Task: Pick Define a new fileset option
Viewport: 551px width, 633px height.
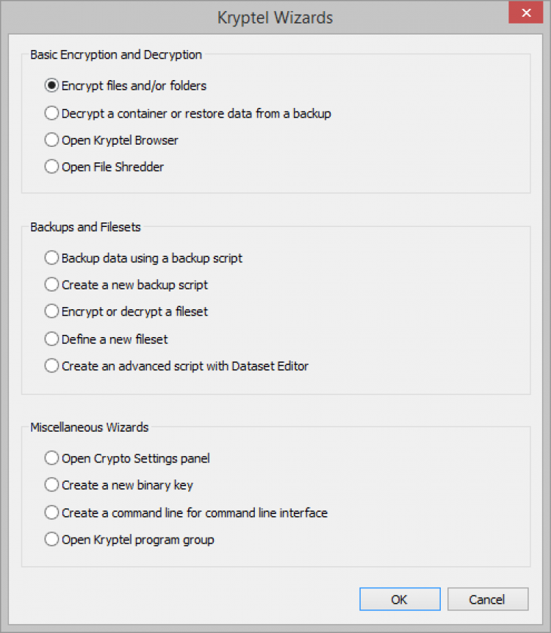Action: [x=51, y=339]
